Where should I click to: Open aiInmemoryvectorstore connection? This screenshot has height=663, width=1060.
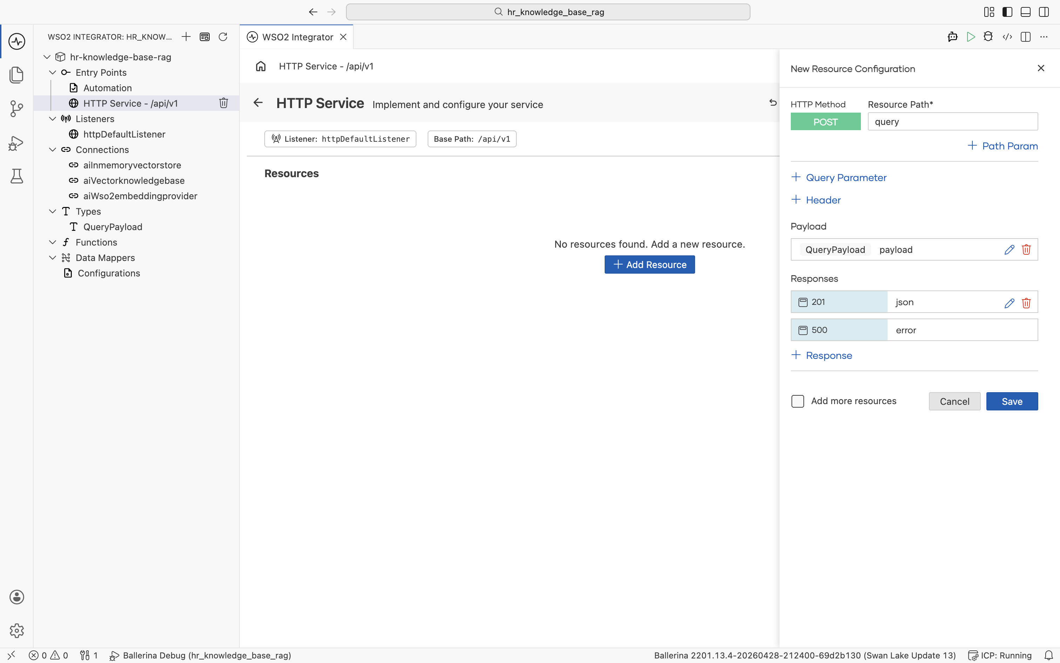coord(132,165)
